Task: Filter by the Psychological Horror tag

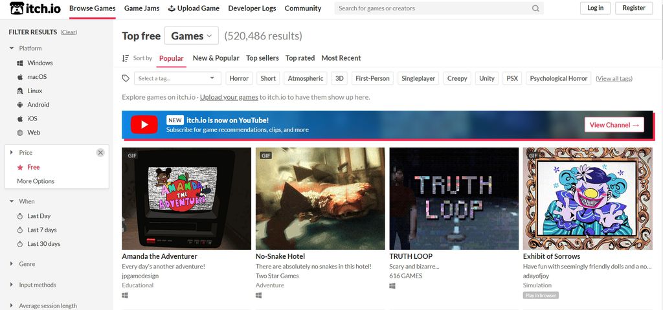Action: click(559, 78)
